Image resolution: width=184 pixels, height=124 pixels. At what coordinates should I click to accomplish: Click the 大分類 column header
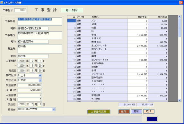(83, 17)
